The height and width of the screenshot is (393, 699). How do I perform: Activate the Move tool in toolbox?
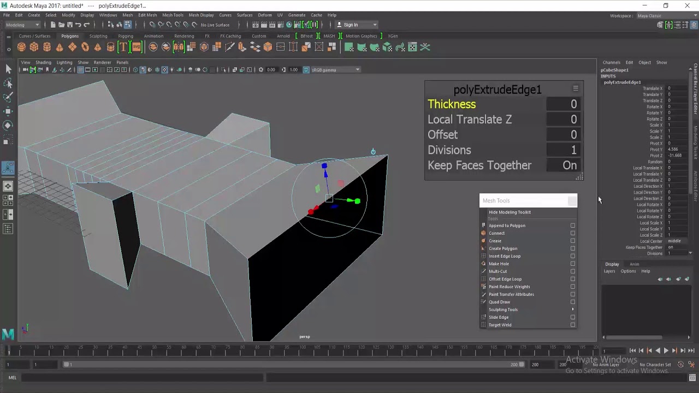click(8, 111)
